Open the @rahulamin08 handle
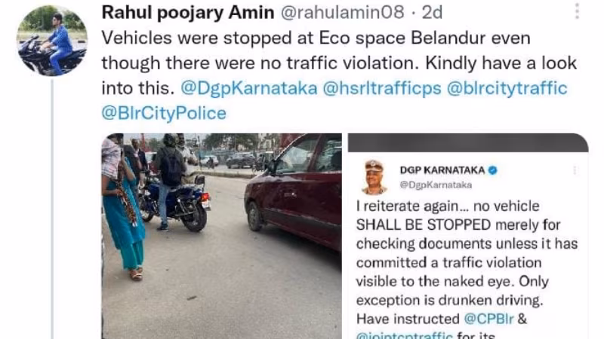Viewport: 604px width, 339px height. 343,13
